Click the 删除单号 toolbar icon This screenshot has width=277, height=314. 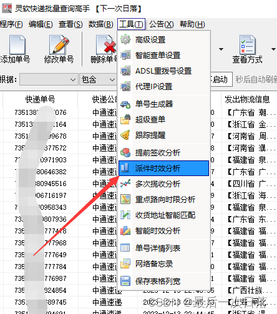pos(106,45)
